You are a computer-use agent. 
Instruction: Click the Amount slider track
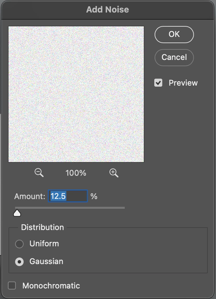[70, 208]
